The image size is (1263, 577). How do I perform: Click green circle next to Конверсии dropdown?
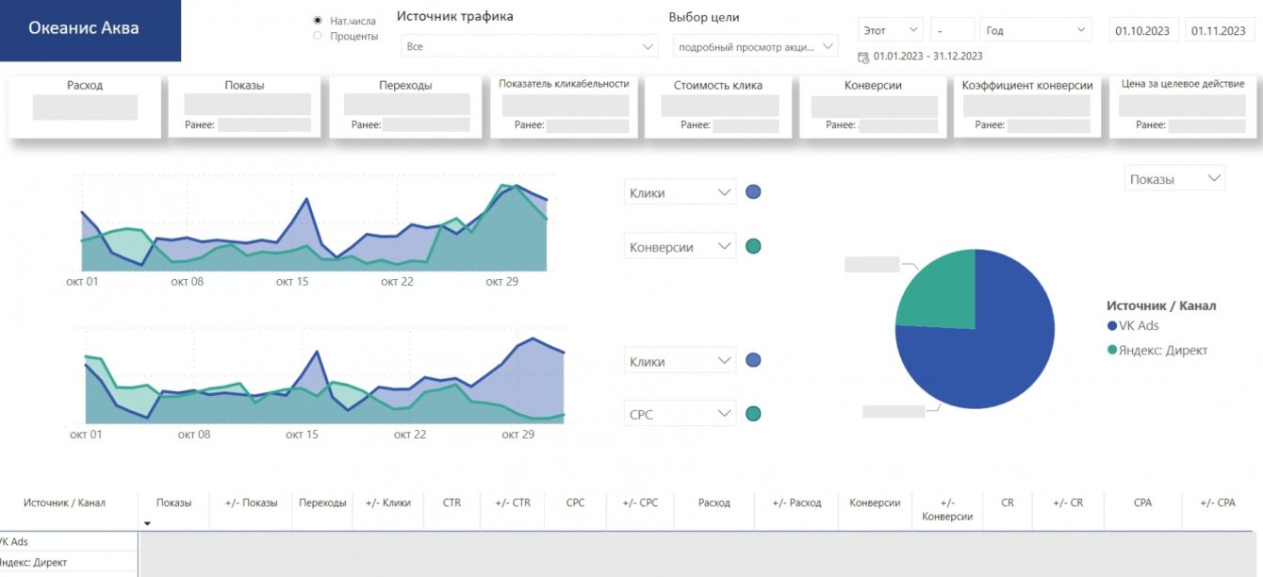tap(752, 246)
